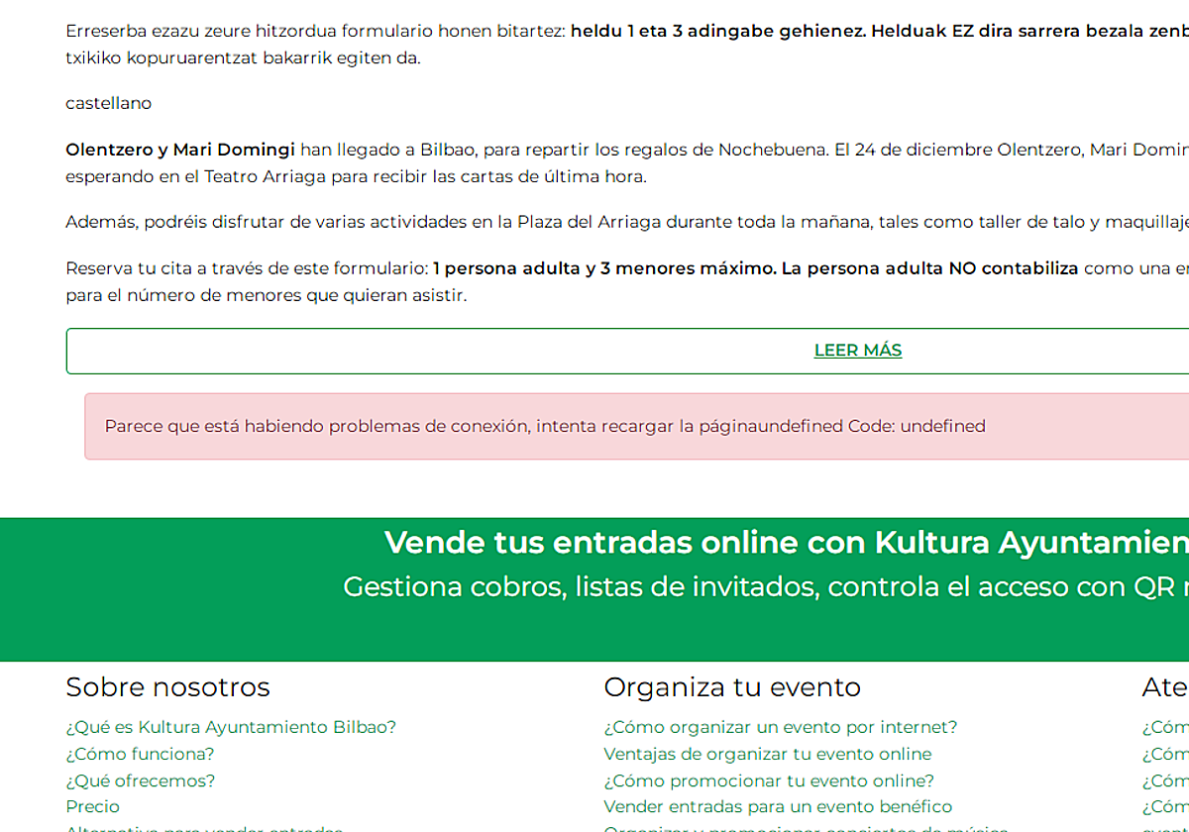The width and height of the screenshot is (1189, 832).
Task: Select the connection error message banner
Action: pyautogui.click(x=545, y=425)
